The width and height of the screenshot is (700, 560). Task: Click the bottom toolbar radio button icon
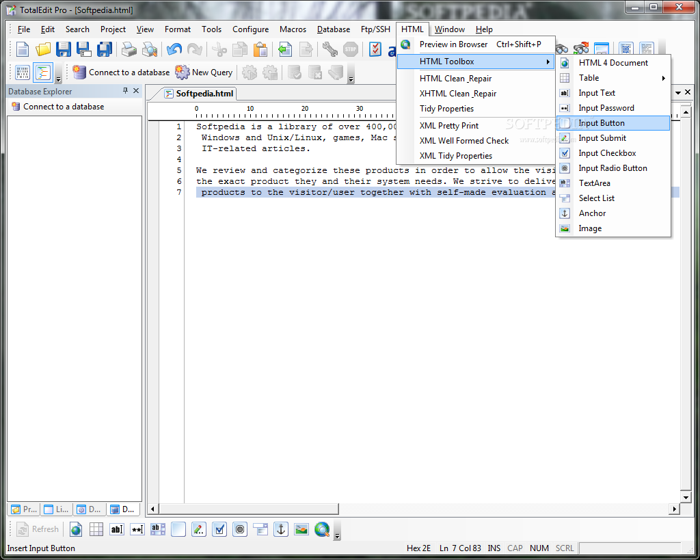coord(240,530)
